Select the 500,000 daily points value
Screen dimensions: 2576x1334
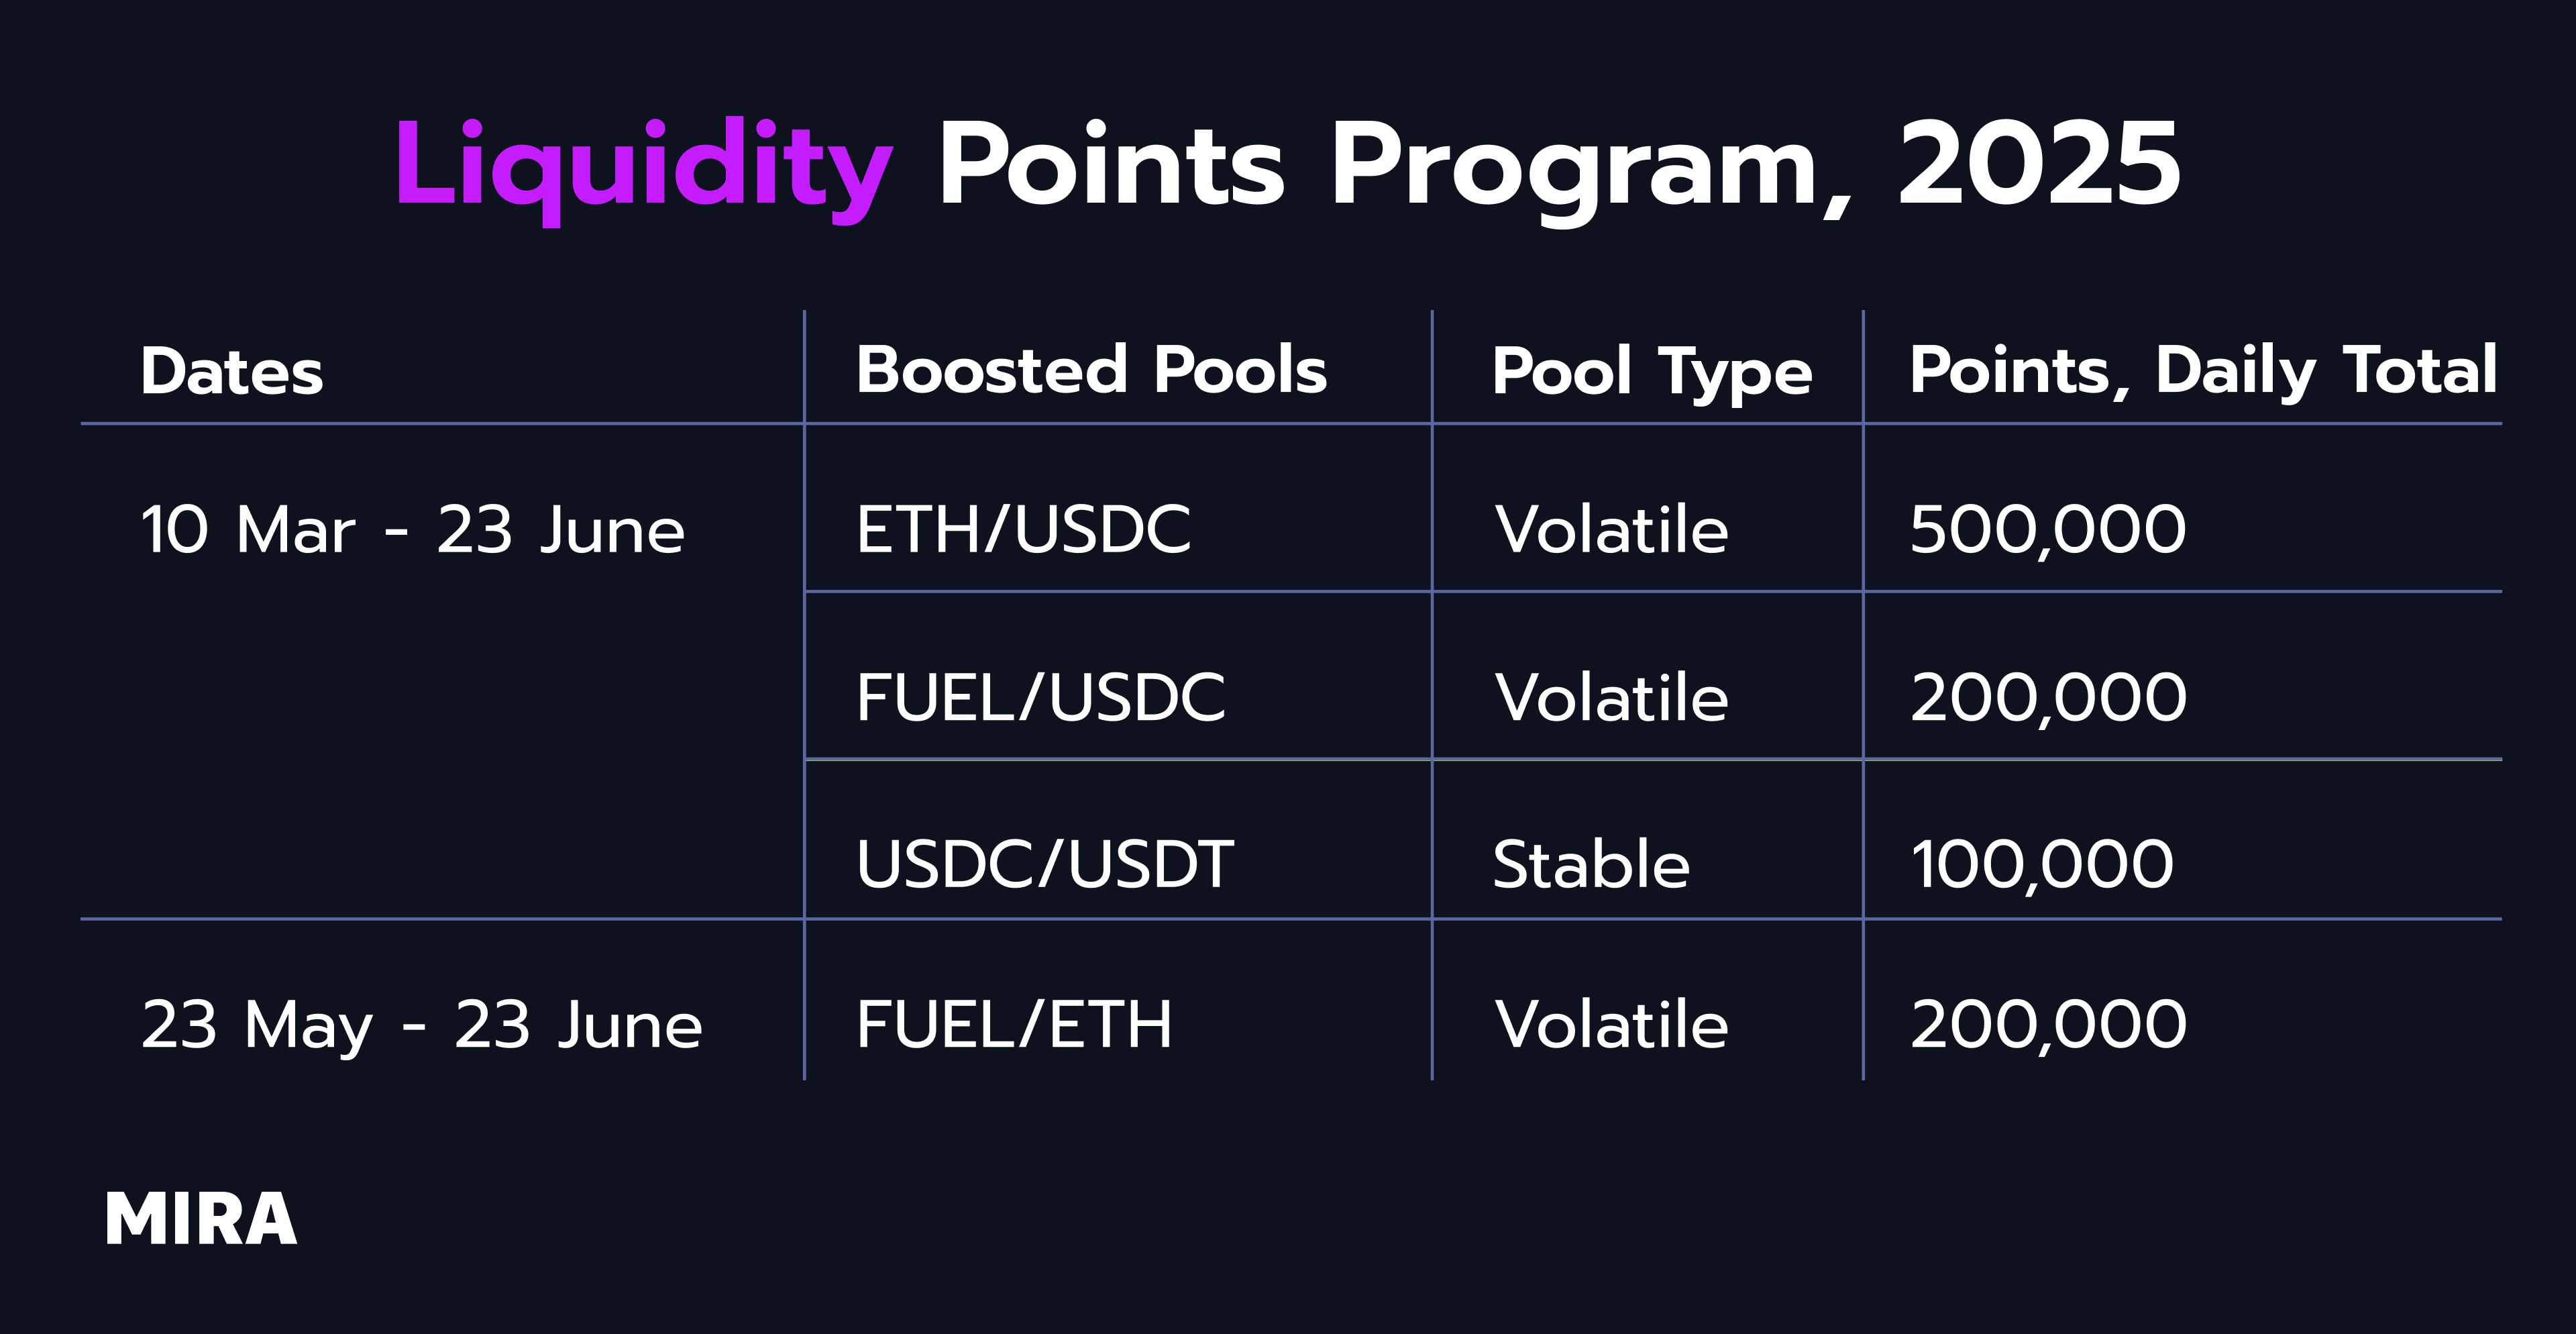[2047, 529]
